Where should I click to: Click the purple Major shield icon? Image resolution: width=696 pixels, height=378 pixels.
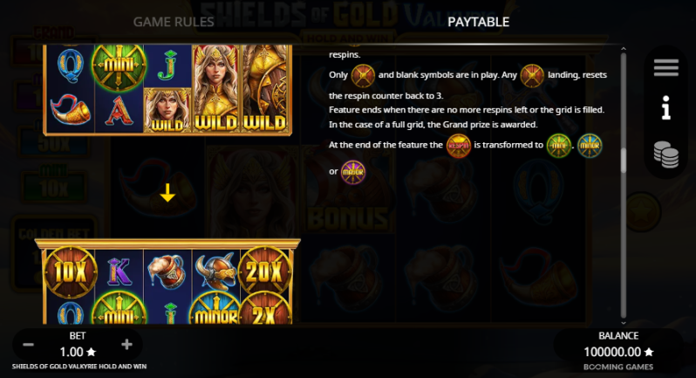[353, 172]
